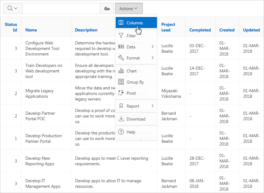Click the Filter funnel icon
This screenshot has width=264, height=193.
(x=121, y=36)
